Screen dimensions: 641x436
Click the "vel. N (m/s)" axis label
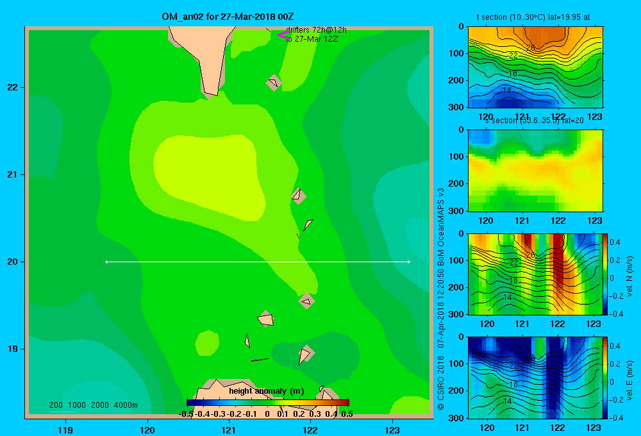click(x=629, y=276)
